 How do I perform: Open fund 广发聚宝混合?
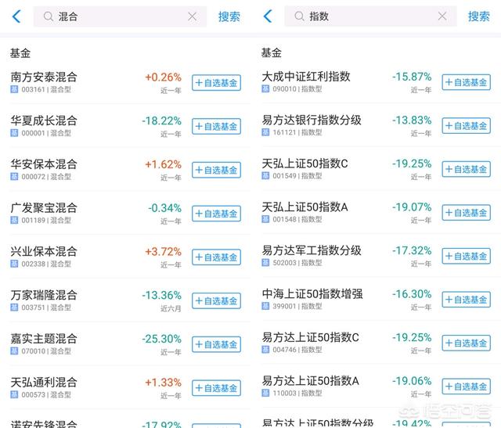point(44,208)
